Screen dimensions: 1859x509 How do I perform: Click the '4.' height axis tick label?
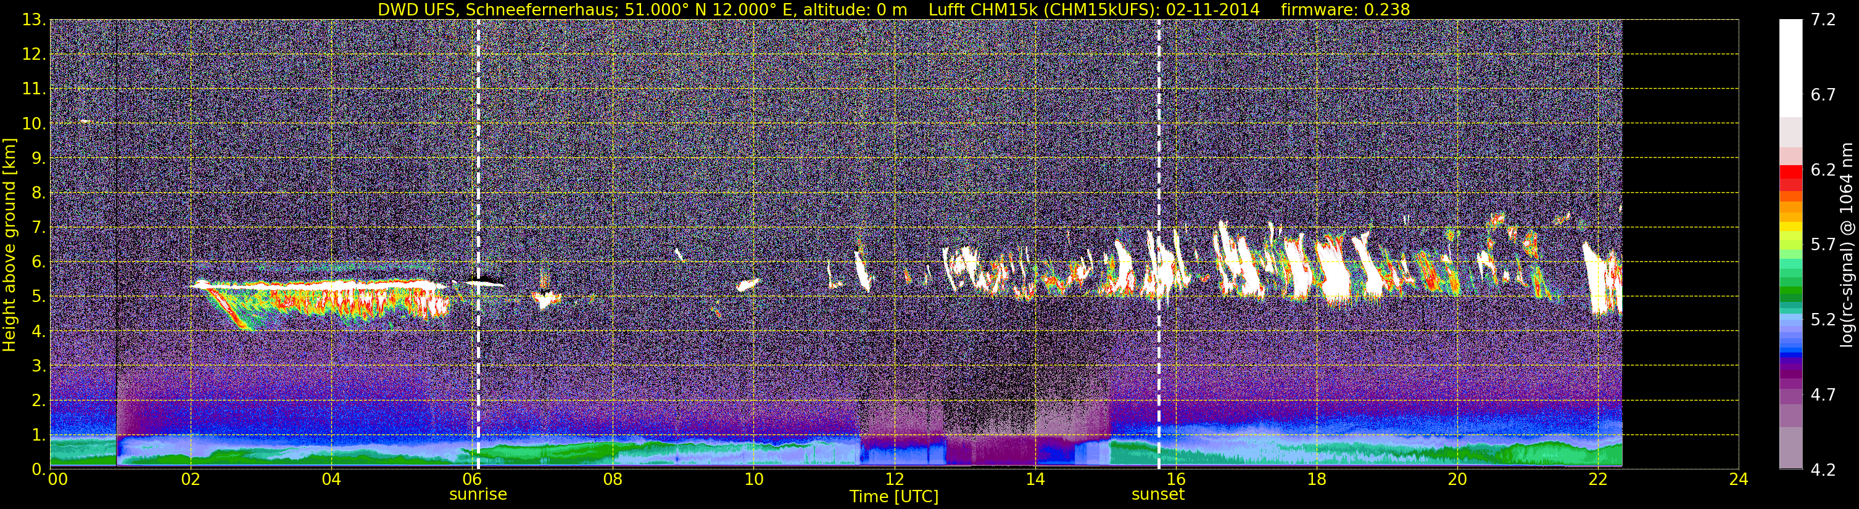[38, 331]
